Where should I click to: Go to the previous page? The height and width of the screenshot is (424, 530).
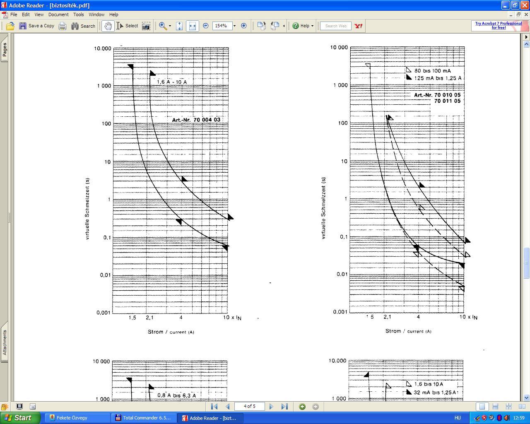point(227,407)
